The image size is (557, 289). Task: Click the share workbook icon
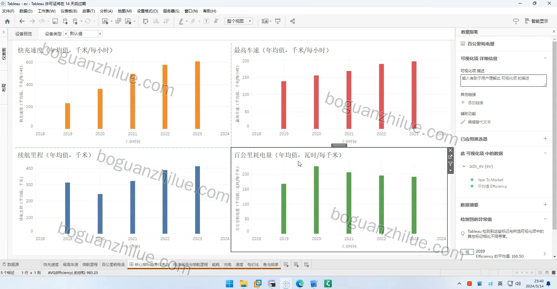(293, 21)
